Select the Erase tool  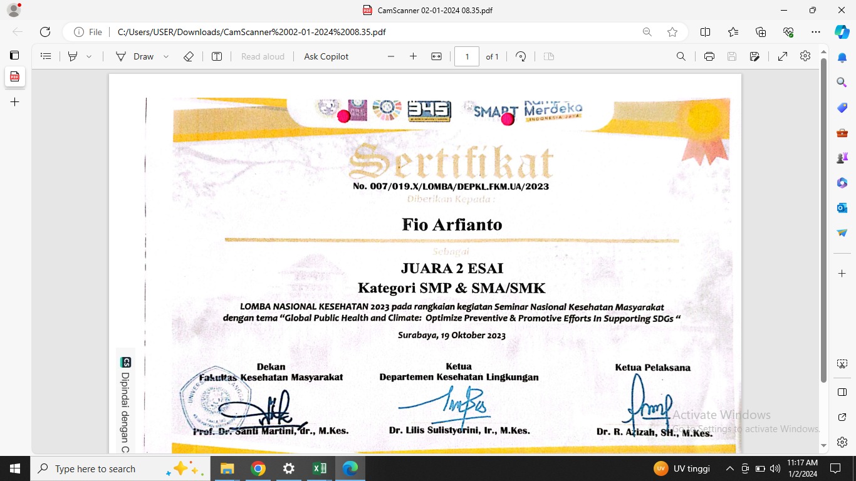click(189, 56)
